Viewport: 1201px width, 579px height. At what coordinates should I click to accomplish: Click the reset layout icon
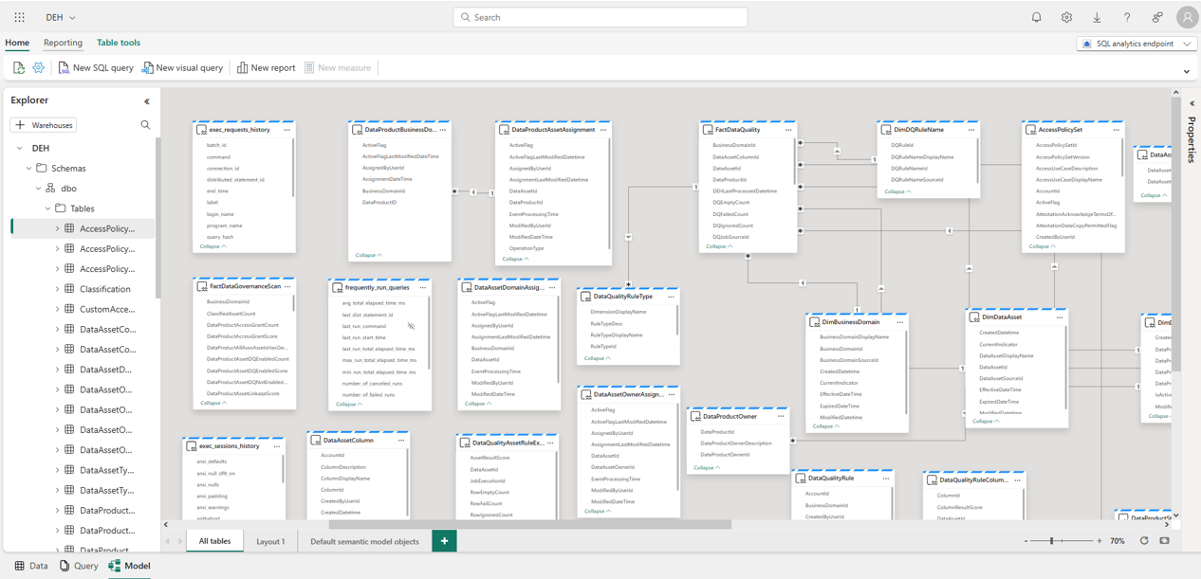click(1144, 541)
